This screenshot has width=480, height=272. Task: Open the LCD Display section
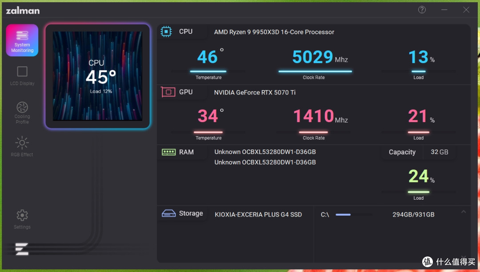pos(22,76)
